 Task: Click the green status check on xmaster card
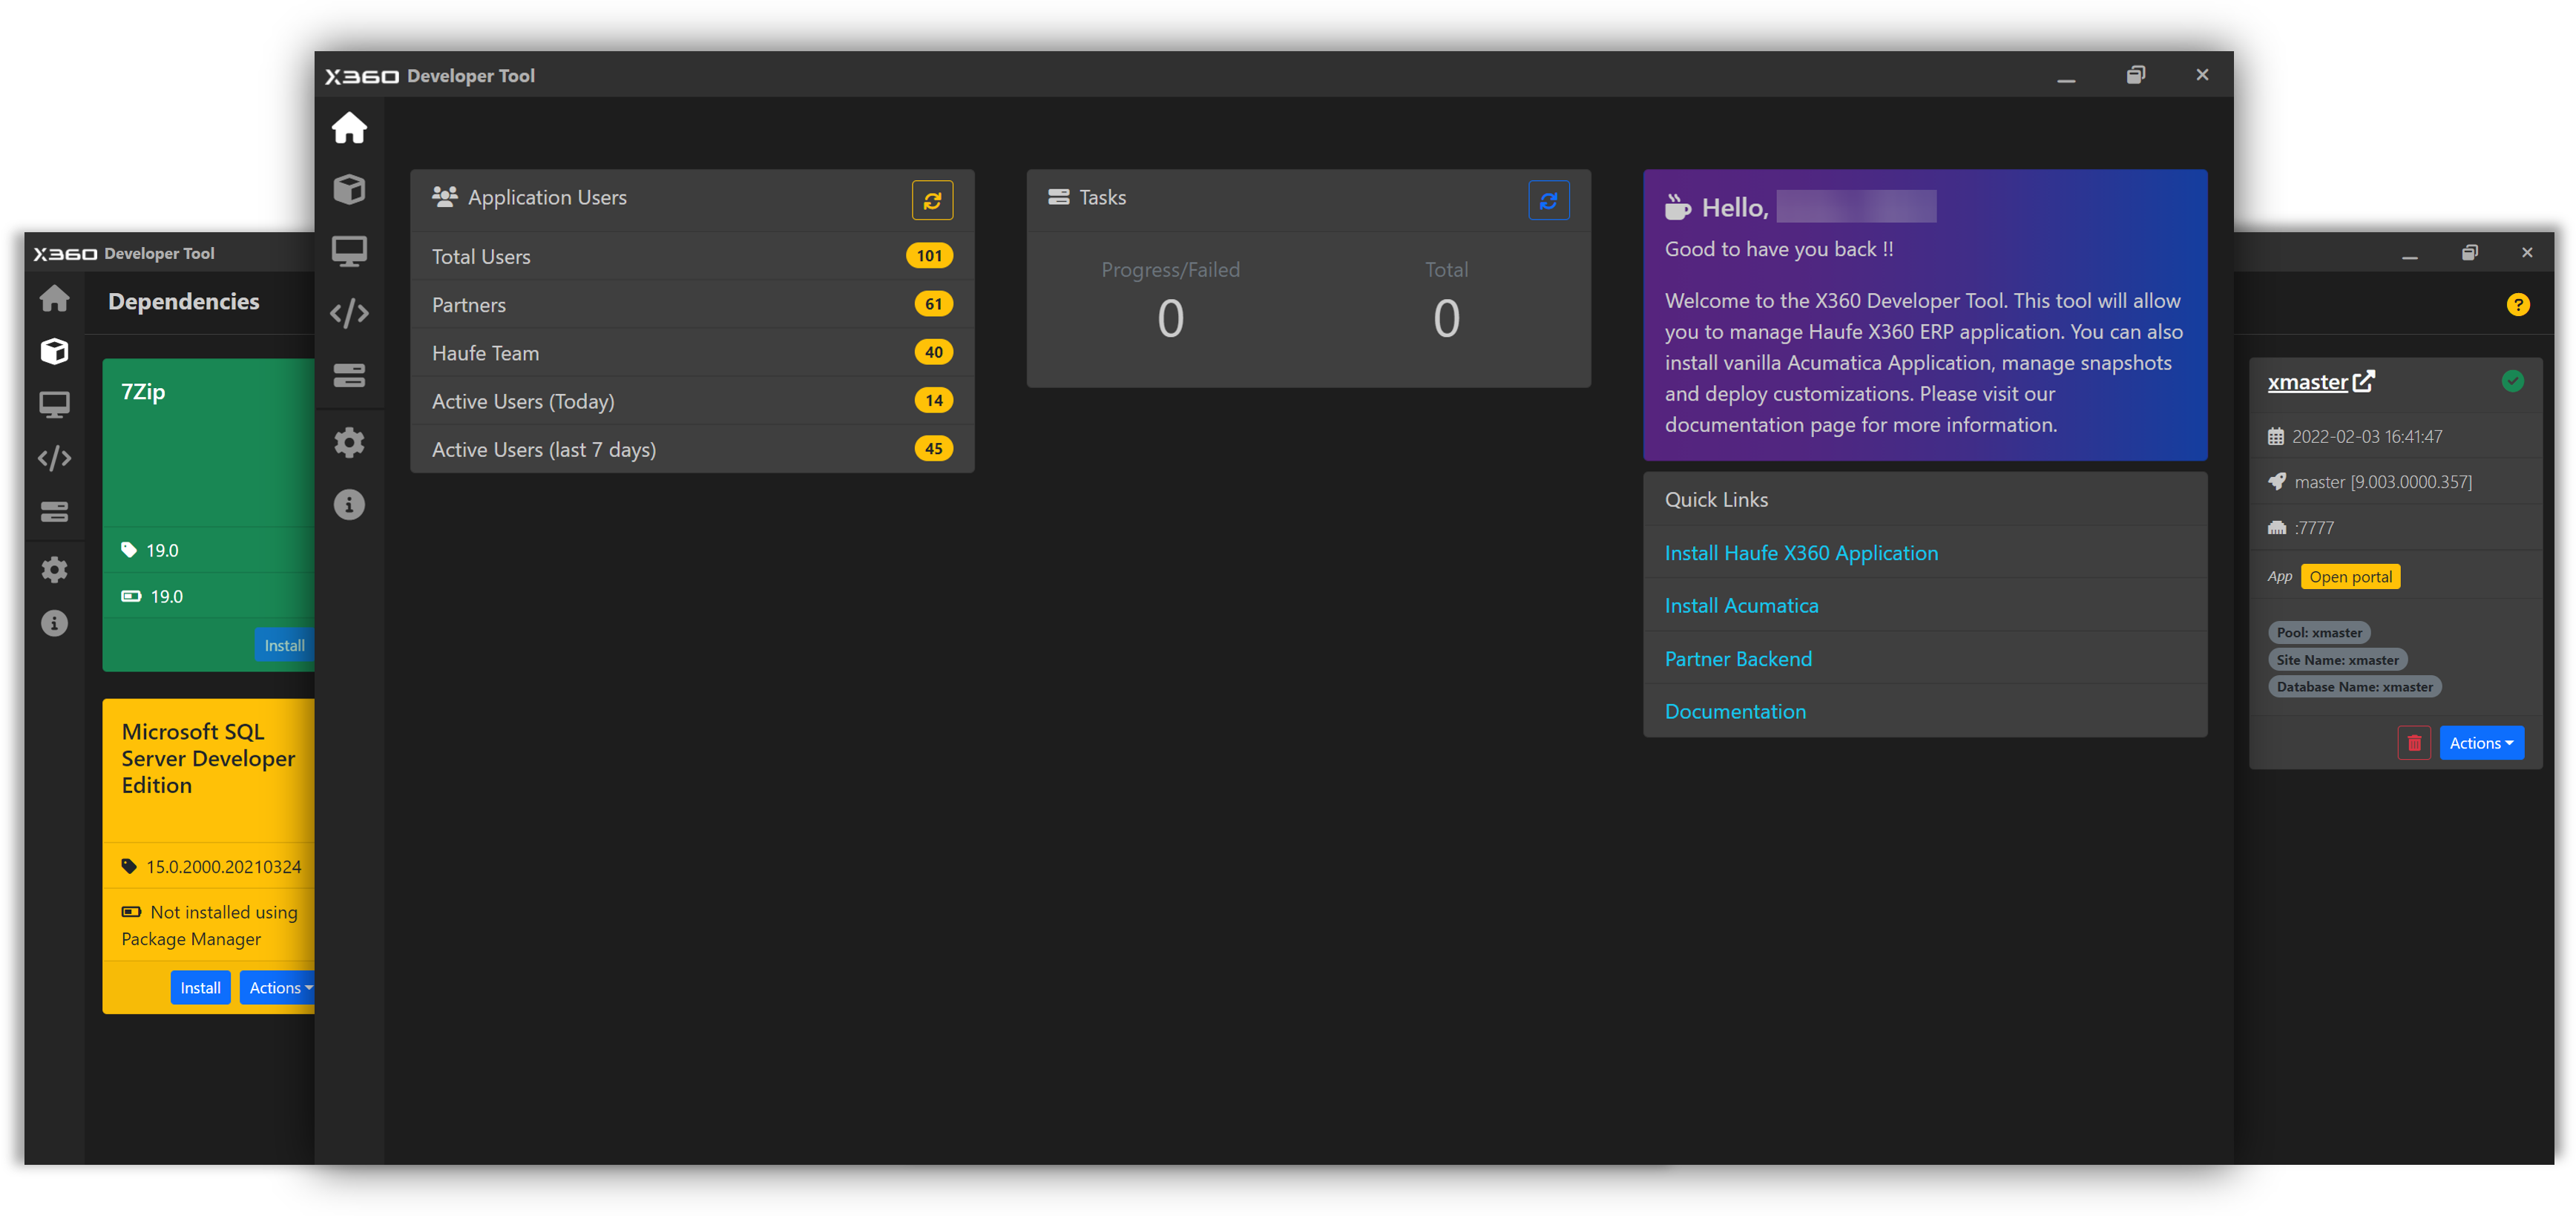(x=2512, y=381)
